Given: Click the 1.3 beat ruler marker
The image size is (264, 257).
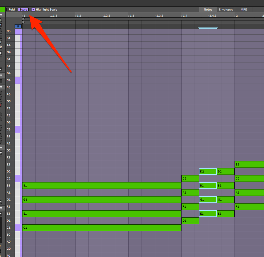Looking at the screenshot, I should point(132,15).
